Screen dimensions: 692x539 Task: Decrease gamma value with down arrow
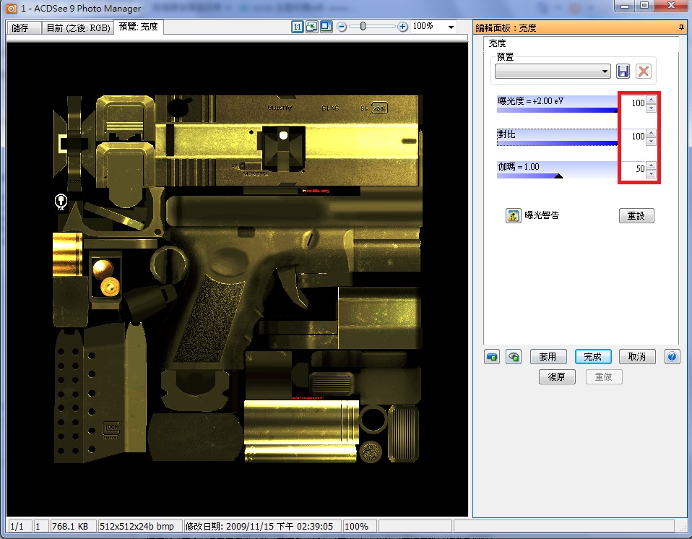point(651,173)
